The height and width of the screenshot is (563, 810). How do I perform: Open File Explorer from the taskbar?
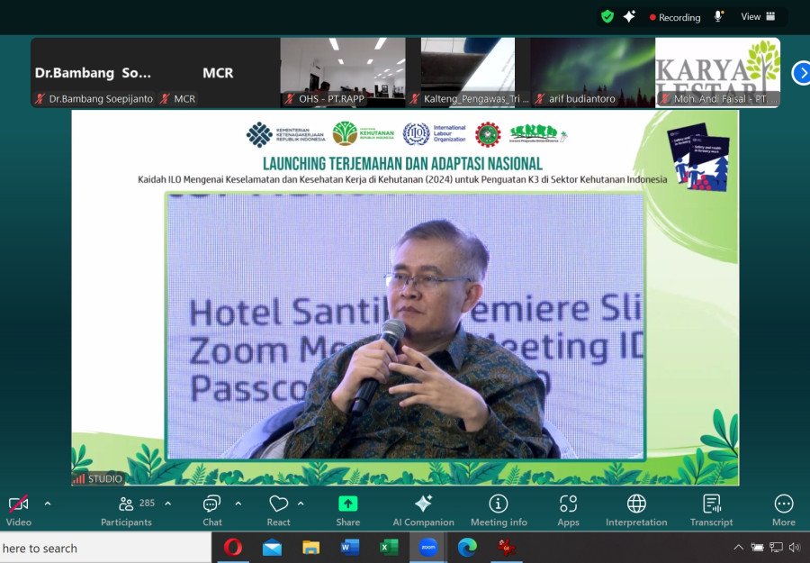pos(311,547)
